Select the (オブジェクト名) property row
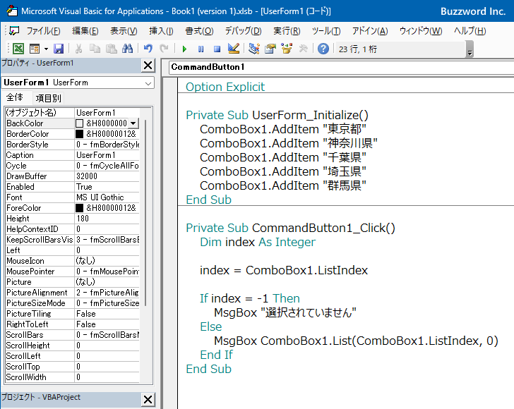This screenshot has height=409, width=514. coord(73,113)
